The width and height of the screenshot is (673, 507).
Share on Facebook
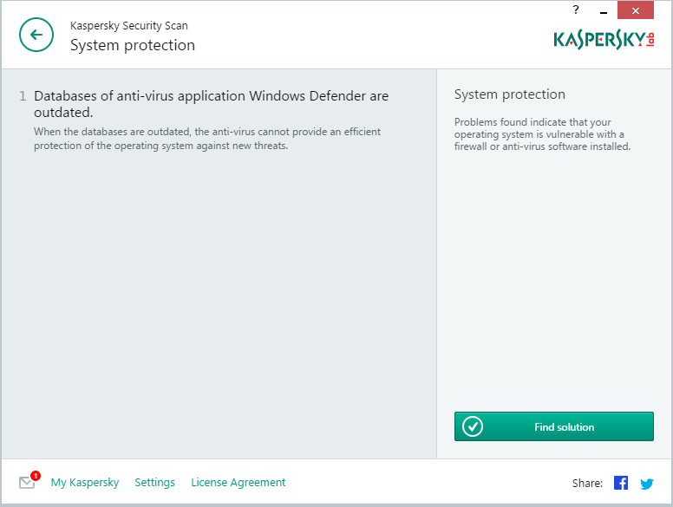(x=621, y=483)
